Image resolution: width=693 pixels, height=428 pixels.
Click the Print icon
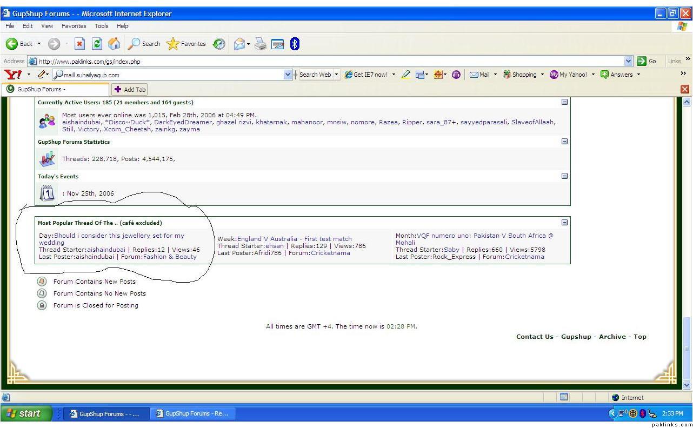pyautogui.click(x=261, y=44)
